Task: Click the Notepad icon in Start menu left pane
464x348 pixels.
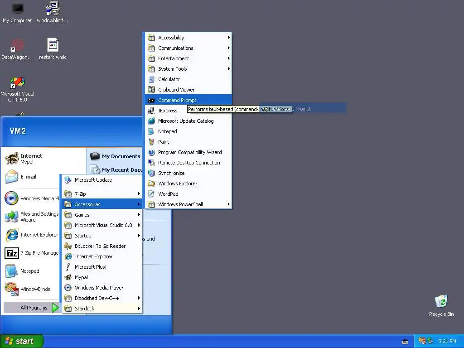Action: click(11, 271)
